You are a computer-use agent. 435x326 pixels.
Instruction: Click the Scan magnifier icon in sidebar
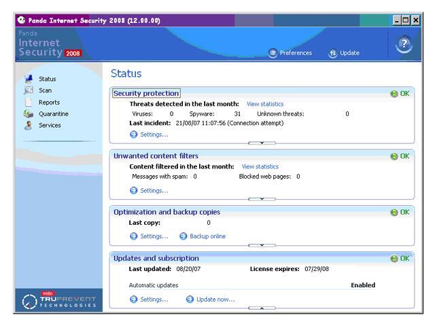[29, 90]
